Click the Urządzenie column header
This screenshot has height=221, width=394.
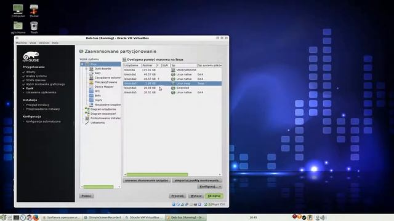point(132,66)
